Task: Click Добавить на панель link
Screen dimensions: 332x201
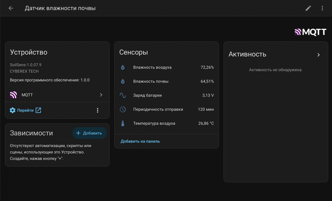Action: 140,141
